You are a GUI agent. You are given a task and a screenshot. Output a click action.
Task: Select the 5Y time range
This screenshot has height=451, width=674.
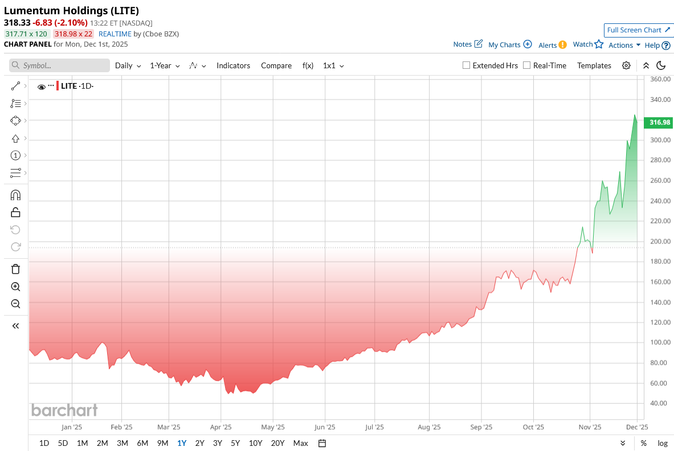point(235,443)
